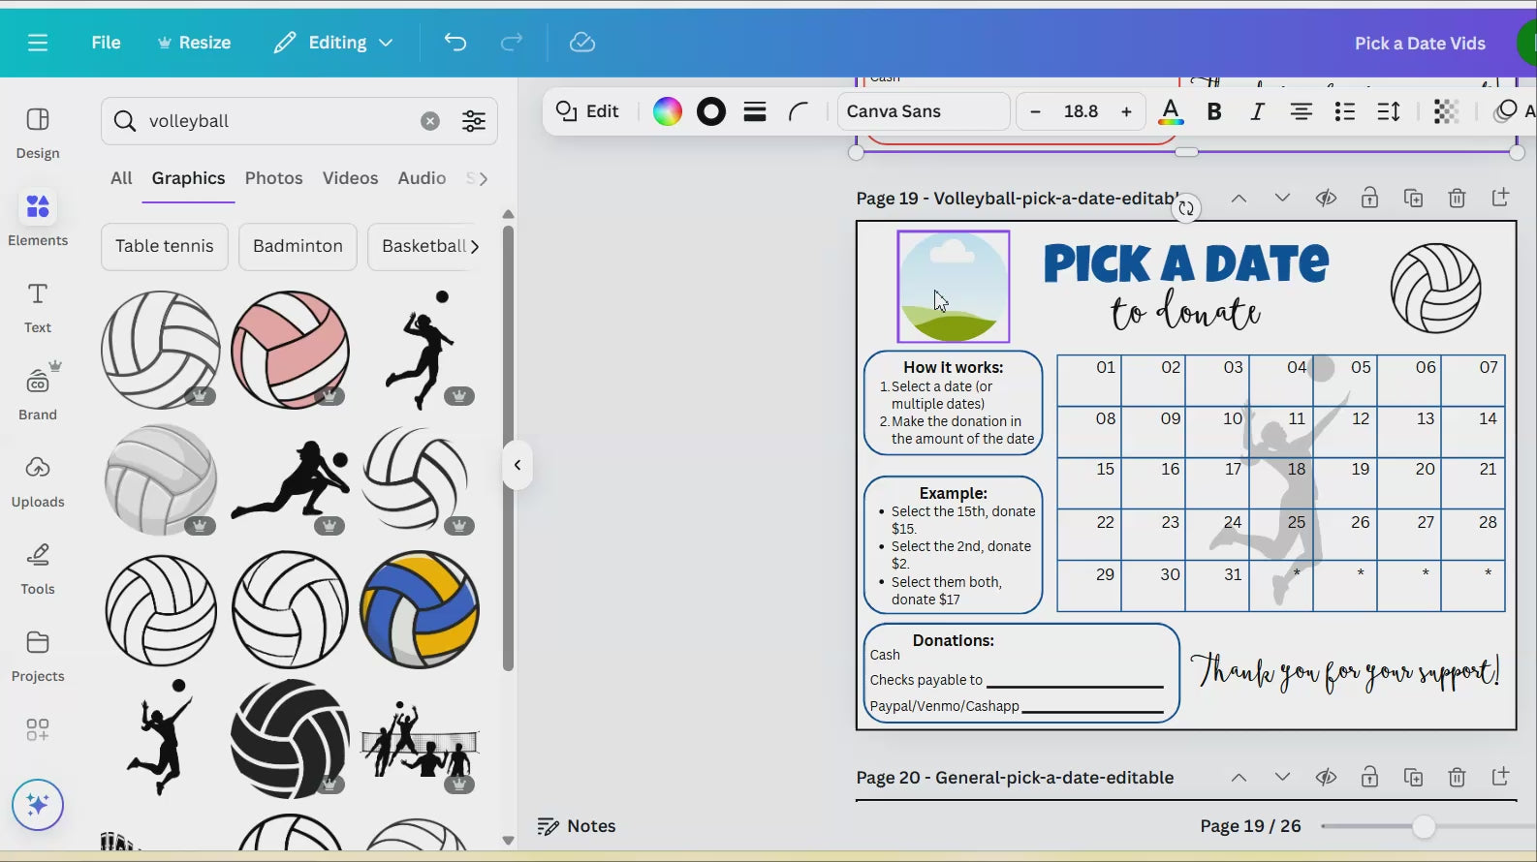Delete Page 19 with the trash icon
This screenshot has width=1537, height=862.
tap(1457, 199)
